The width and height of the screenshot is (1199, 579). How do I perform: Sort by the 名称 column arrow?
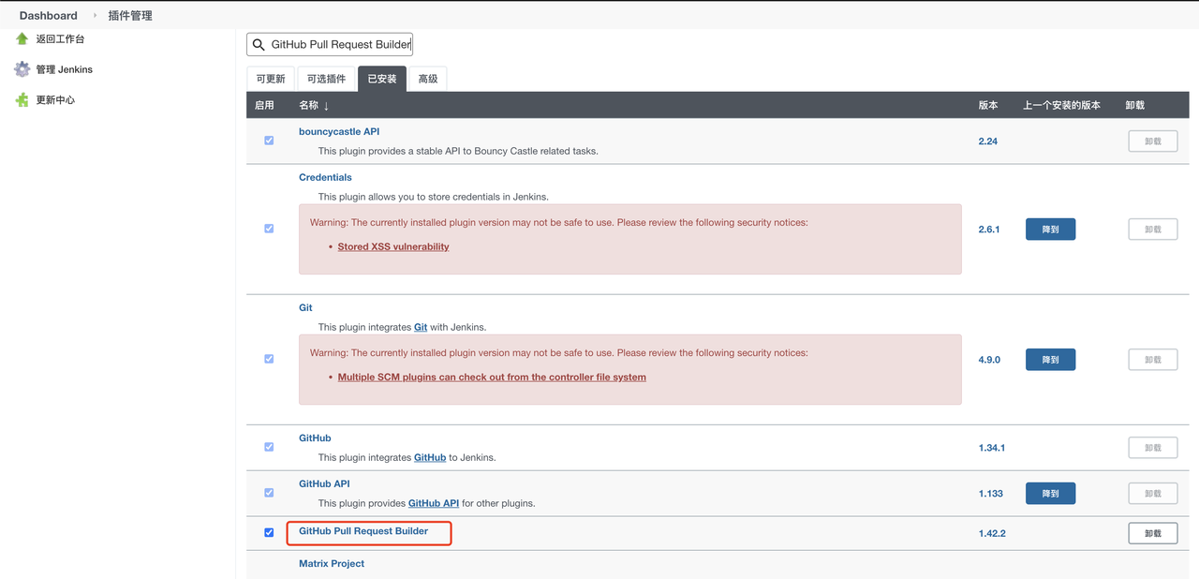click(x=326, y=106)
